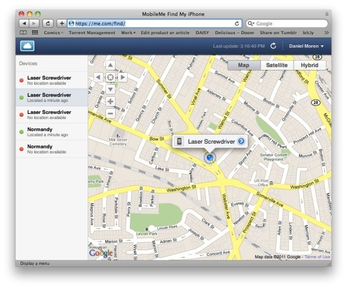
Task: Click the blue location pin on the map
Action: click(x=210, y=157)
